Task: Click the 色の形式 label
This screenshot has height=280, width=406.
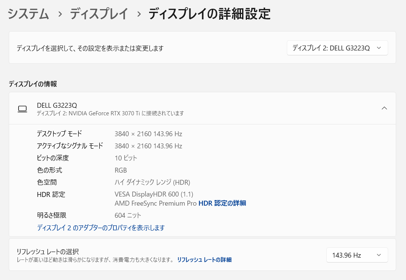Action: pos(49,170)
